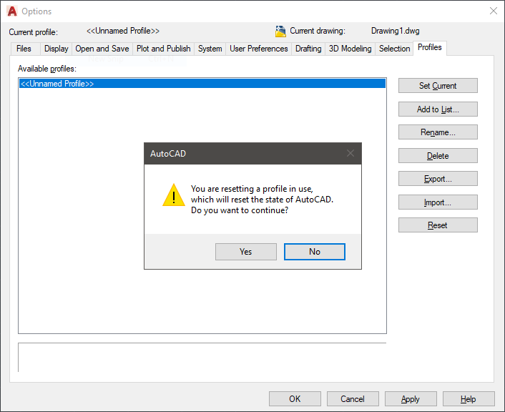This screenshot has height=412, width=505.
Task: Click the OK button
Action: tap(295, 399)
